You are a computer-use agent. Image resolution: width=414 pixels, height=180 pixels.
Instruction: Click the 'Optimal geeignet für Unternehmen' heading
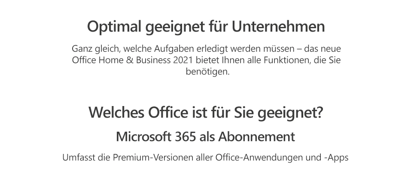pyautogui.click(x=206, y=27)
